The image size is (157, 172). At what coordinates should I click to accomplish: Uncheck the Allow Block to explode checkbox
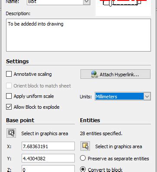[9, 107]
